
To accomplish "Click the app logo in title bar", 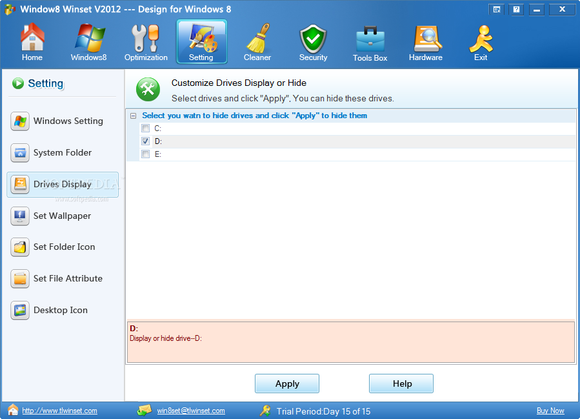I will (10, 9).
